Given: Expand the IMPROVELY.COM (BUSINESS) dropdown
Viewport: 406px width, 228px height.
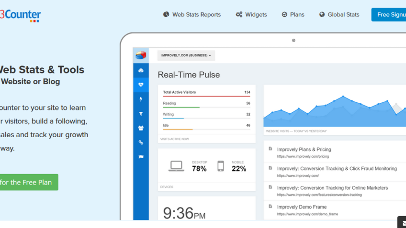Looking at the screenshot, I should (186, 55).
